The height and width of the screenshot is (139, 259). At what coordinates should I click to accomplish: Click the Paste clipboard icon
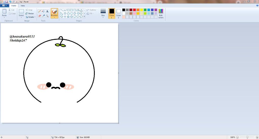click(x=4, y=11)
